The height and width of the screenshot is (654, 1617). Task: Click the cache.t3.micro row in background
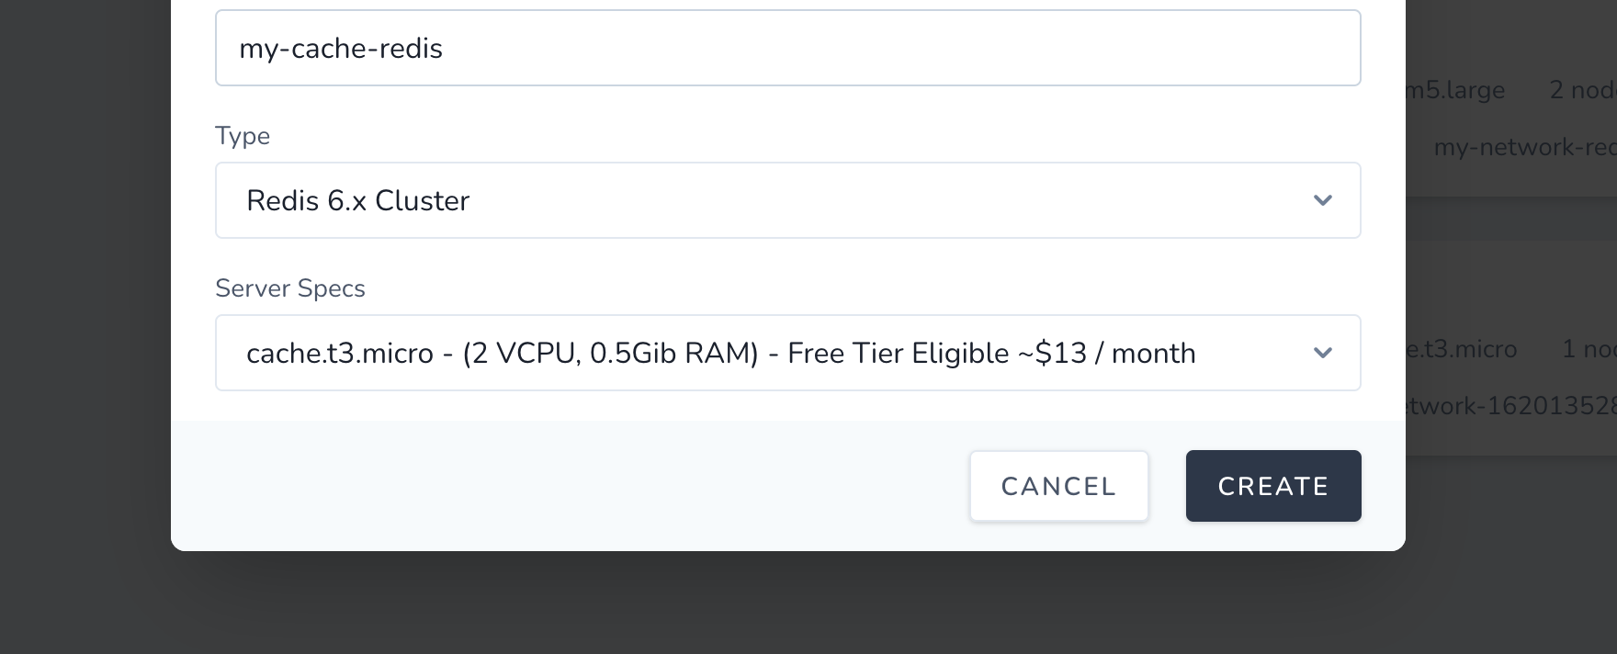1470,349
